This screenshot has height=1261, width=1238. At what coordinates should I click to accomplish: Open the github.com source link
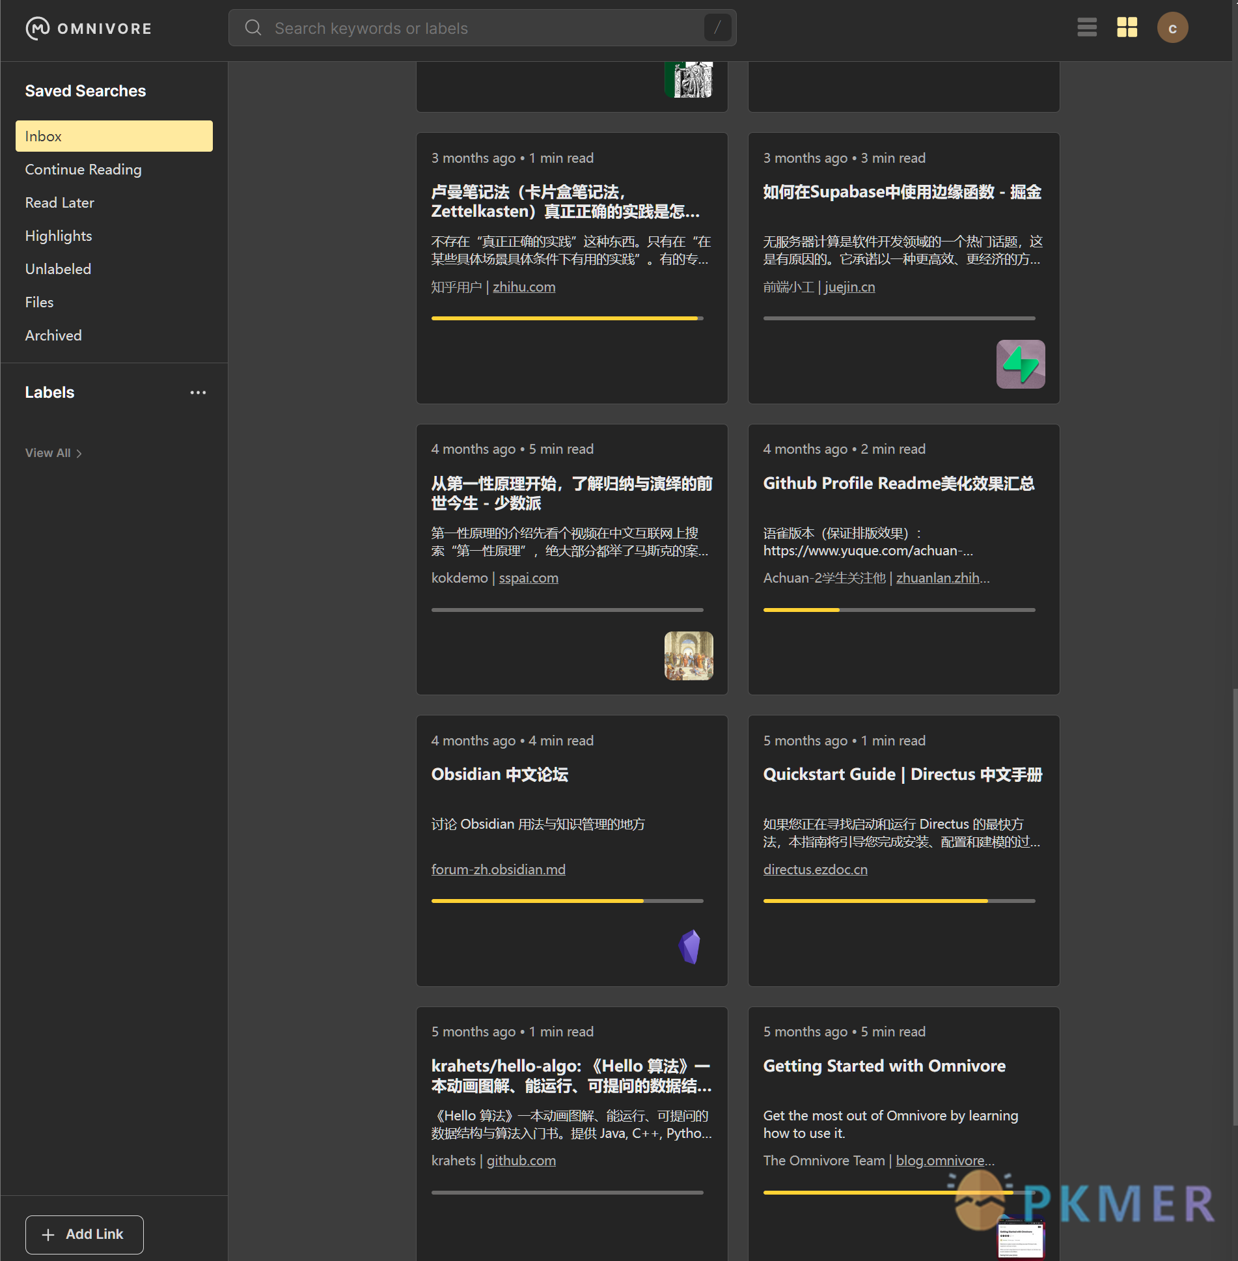pyautogui.click(x=521, y=1161)
